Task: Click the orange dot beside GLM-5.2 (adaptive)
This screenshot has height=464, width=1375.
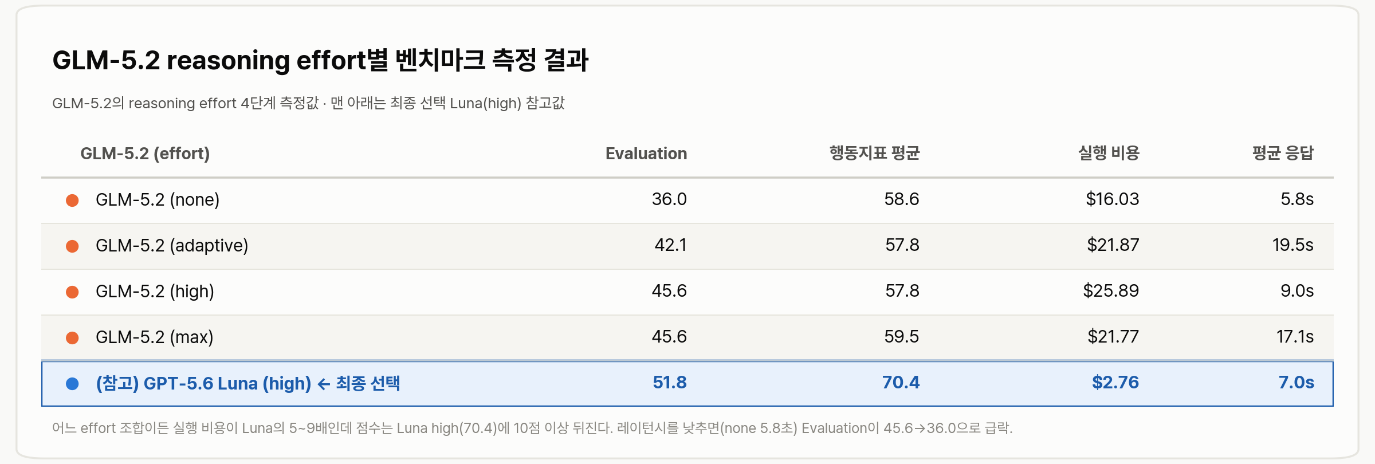Action: click(72, 246)
